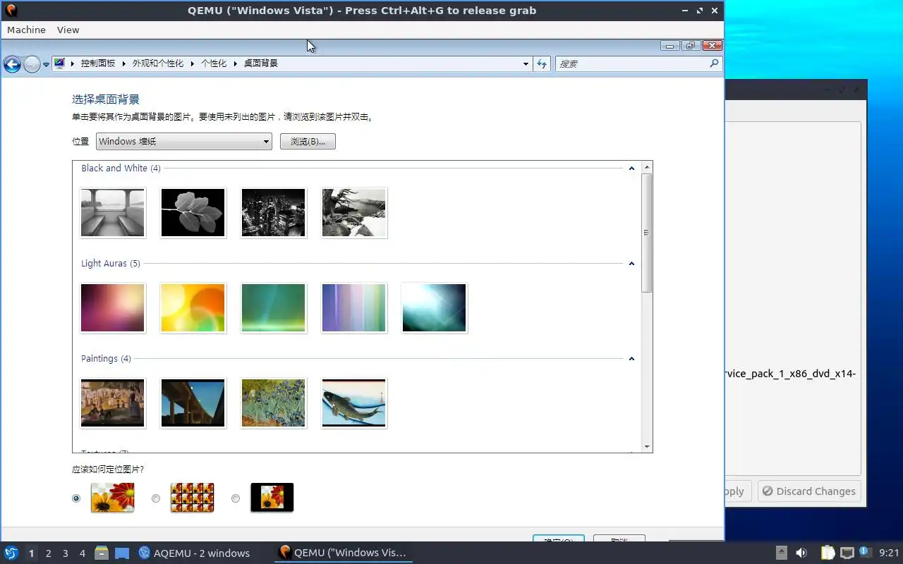Click the wallpaper list scroll down arrow
Image resolution: width=903 pixels, height=564 pixels.
click(647, 447)
